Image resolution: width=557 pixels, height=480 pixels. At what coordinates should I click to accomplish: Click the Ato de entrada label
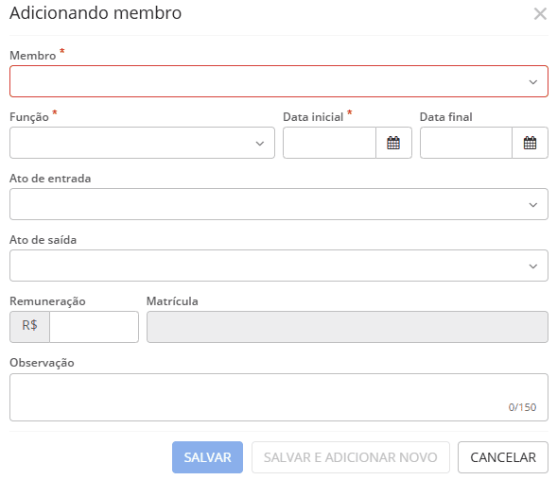[50, 179]
